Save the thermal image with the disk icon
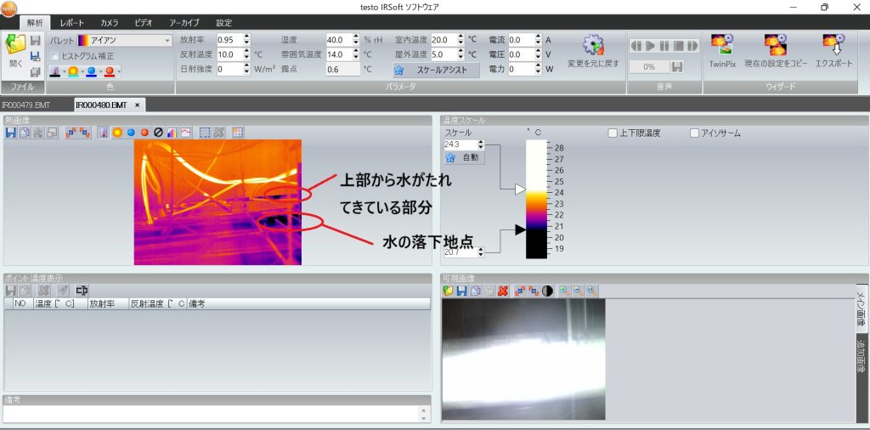The height and width of the screenshot is (430, 870). pyautogui.click(x=11, y=133)
